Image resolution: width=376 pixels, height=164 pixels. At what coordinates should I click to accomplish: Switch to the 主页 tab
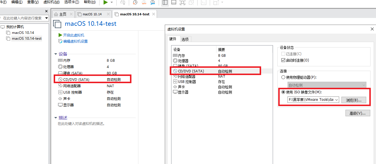63,14
